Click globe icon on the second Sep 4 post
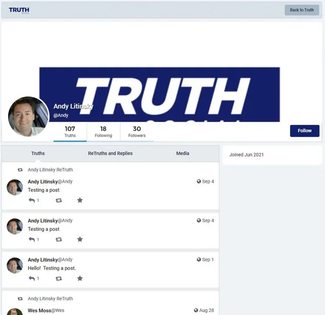 pos(199,221)
